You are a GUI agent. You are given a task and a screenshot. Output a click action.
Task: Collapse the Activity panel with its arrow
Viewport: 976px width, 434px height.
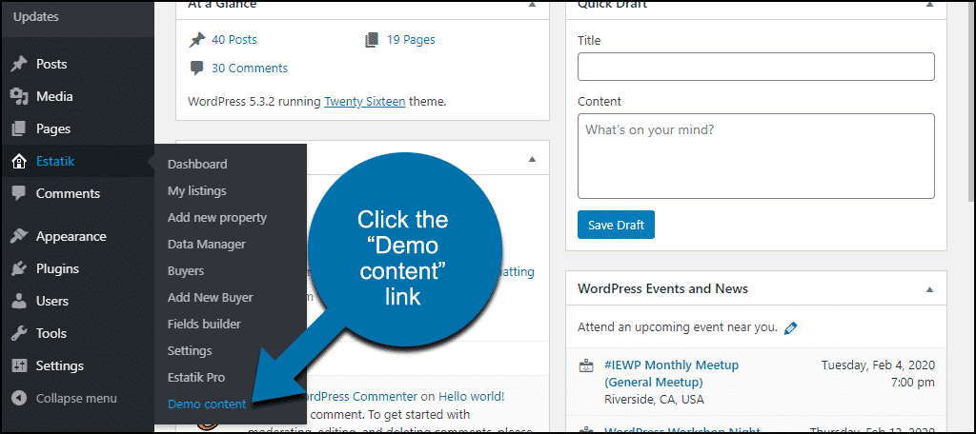[x=532, y=159]
